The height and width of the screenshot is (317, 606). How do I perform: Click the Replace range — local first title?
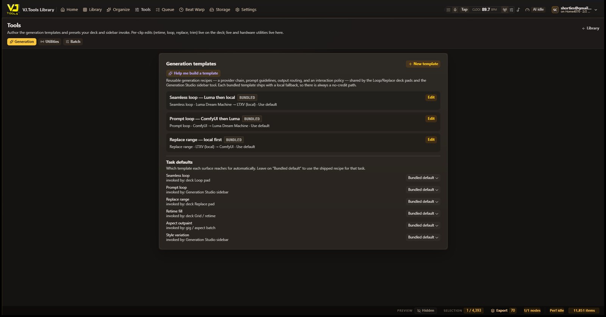point(195,140)
